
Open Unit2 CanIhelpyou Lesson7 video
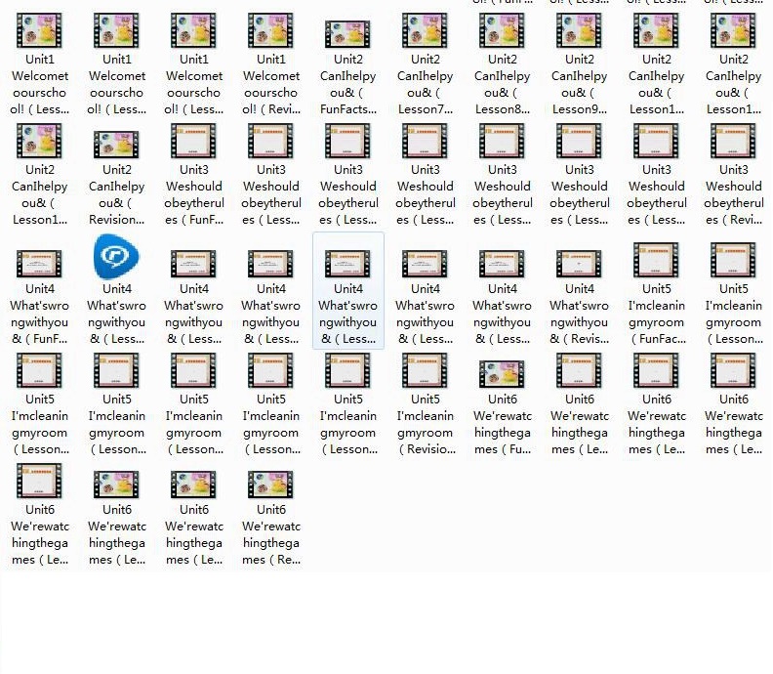(426, 33)
